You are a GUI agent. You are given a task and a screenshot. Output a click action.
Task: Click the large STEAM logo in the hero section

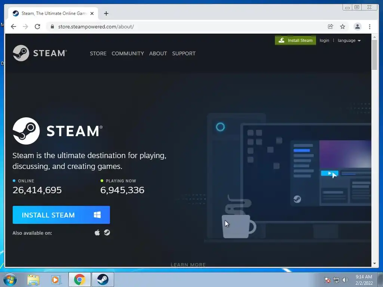click(x=58, y=131)
